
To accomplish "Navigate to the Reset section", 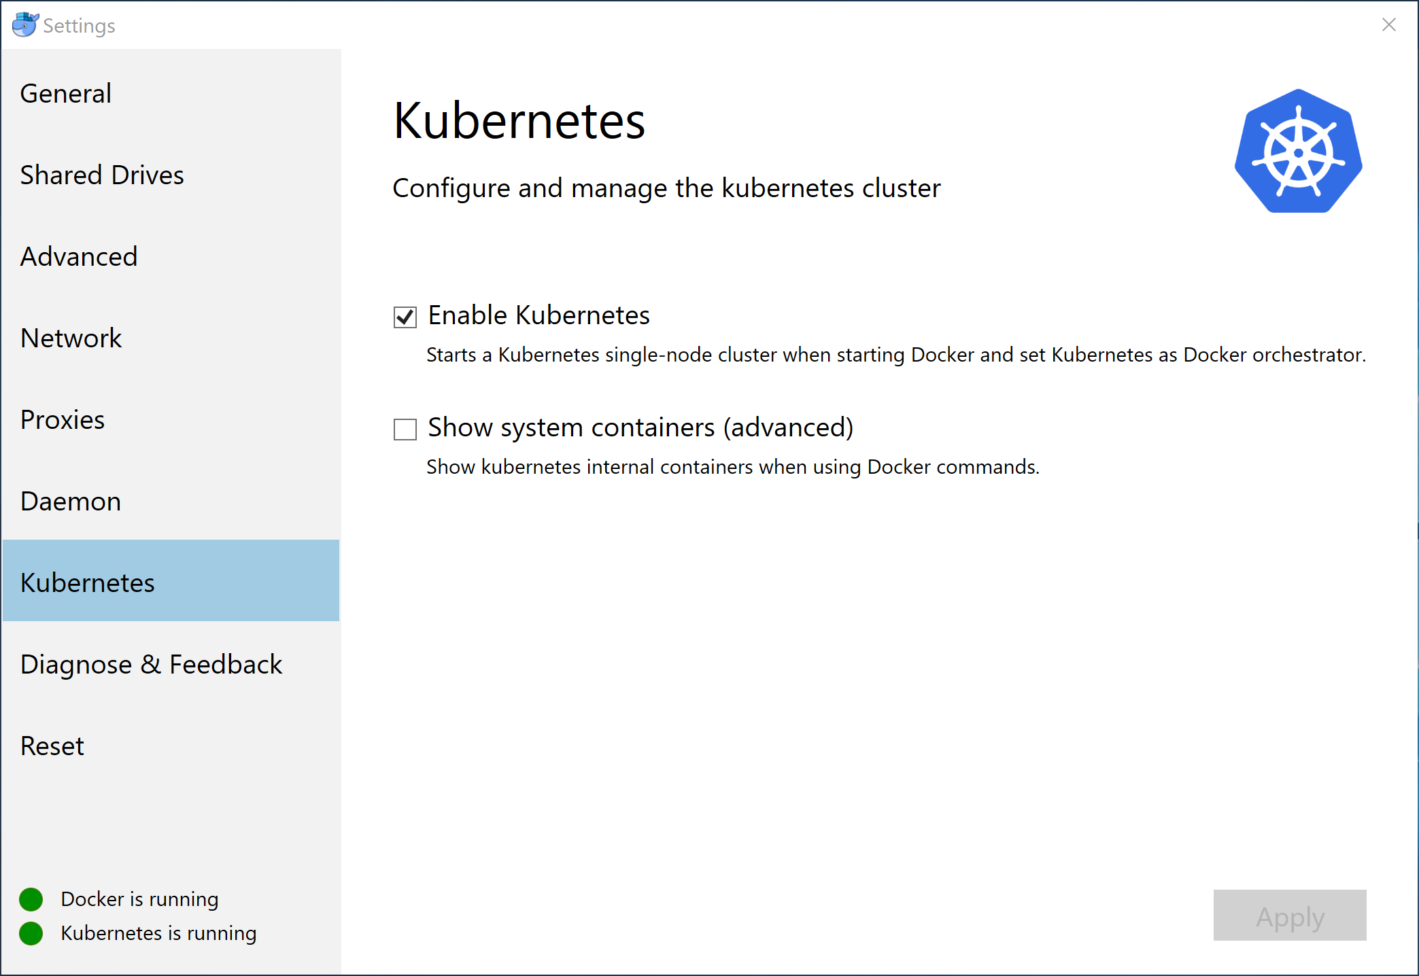I will coord(52,746).
